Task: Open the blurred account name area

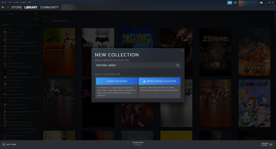Action: [x=248, y=4]
